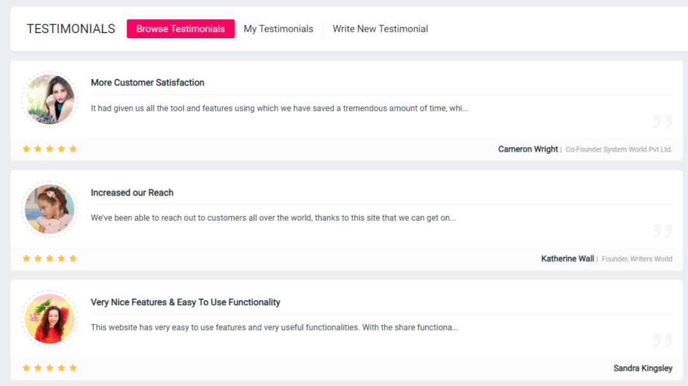
Task: Click the fifth star of Sandra's rating
Action: tap(73, 368)
